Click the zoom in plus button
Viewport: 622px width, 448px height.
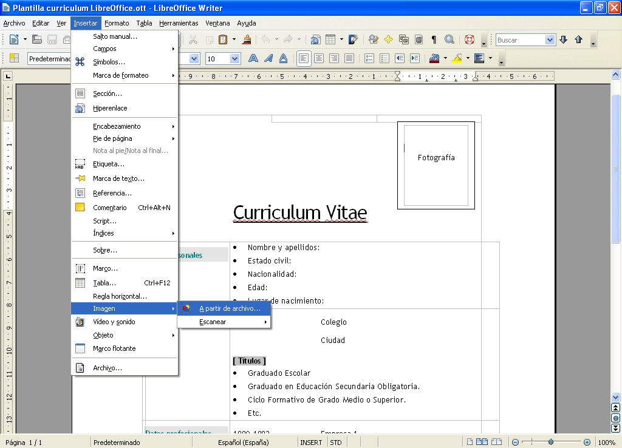[587, 442]
